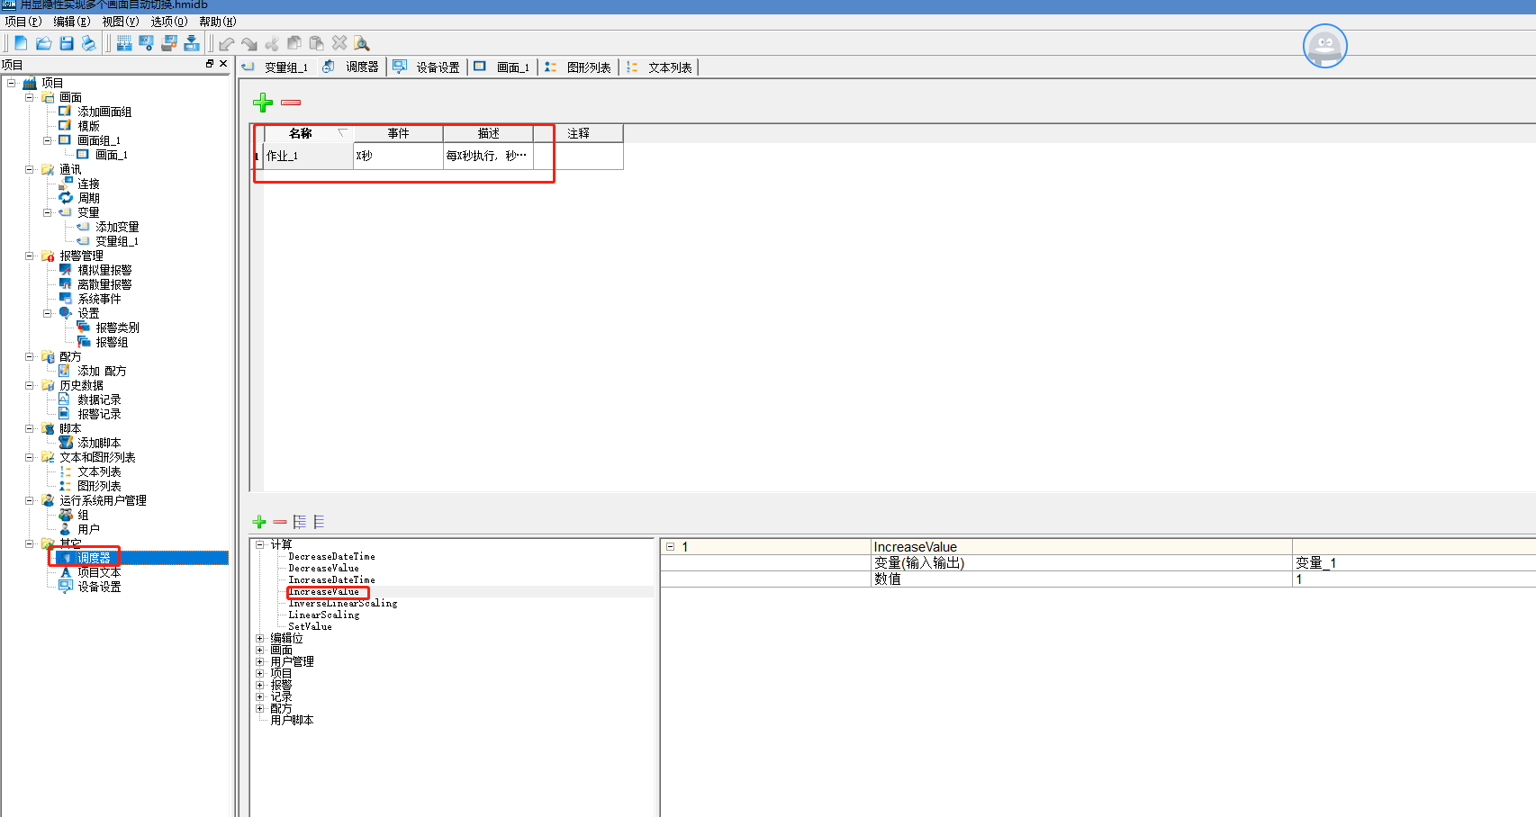Viewport: 1536px width, 817px height.
Task: Add a function with the lower green plus
Action: coord(259,522)
